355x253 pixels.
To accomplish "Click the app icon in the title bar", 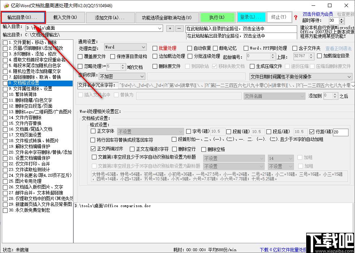I will tap(7, 5).
